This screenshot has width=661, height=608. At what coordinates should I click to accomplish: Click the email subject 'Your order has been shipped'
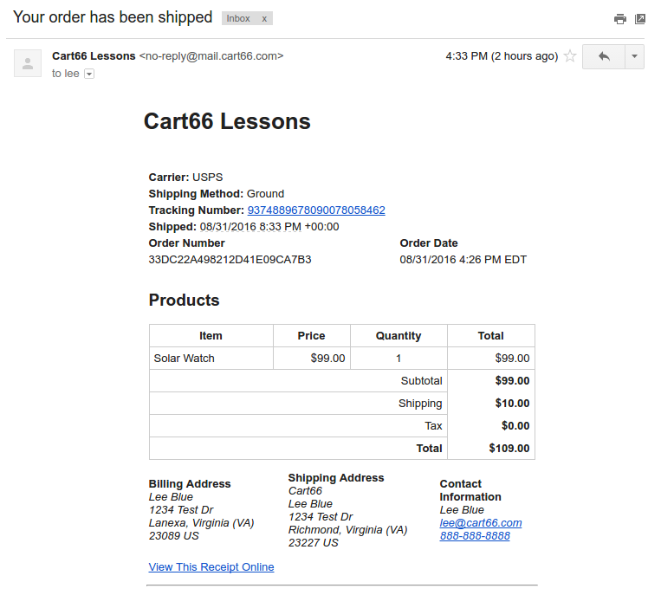tap(113, 17)
